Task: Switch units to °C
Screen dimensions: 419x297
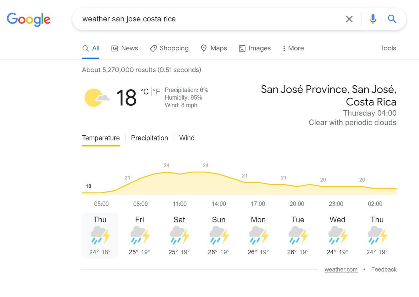Action: pos(144,92)
